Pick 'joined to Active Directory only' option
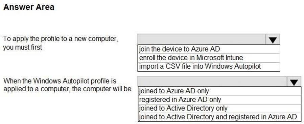304x124 pixels. pos(219,108)
